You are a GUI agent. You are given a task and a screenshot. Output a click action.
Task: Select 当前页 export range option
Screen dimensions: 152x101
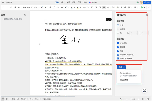pos(118,29)
